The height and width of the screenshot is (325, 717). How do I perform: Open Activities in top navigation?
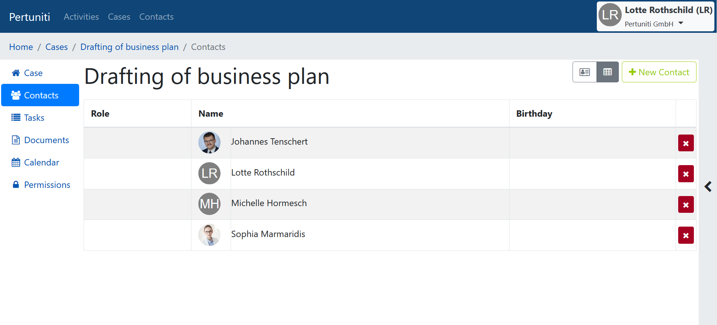[x=81, y=17]
